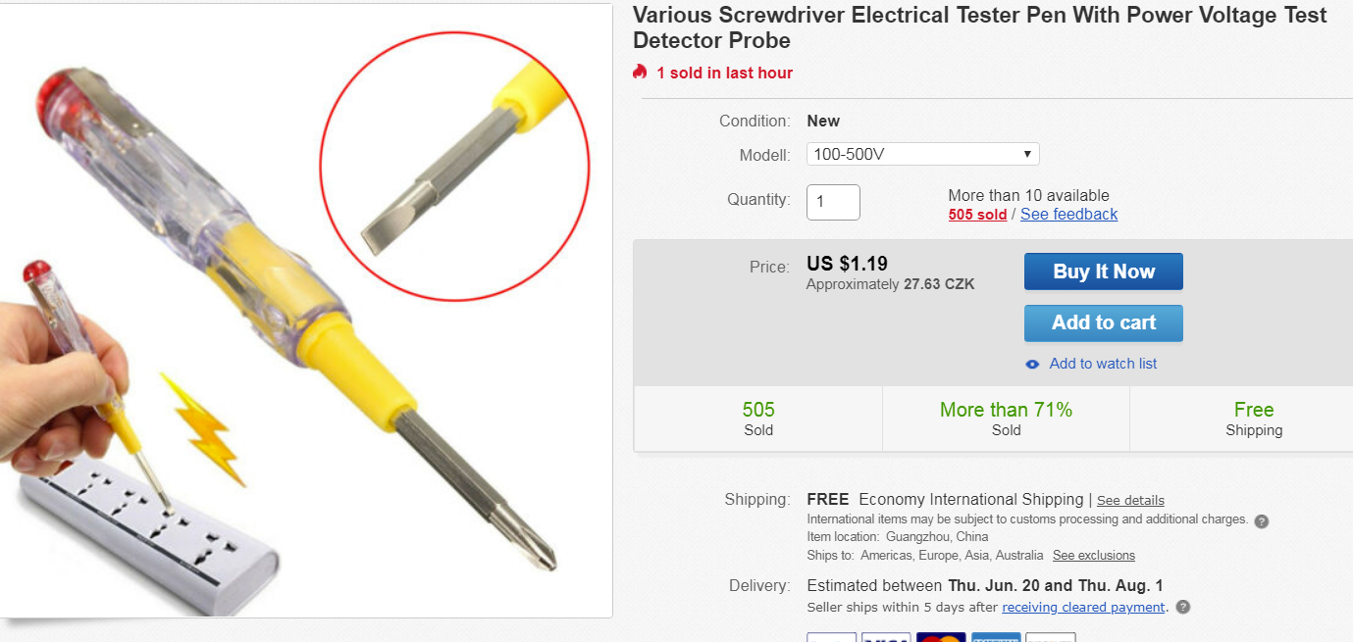Click the Add to watch list link
This screenshot has width=1353, height=642.
click(x=1103, y=364)
